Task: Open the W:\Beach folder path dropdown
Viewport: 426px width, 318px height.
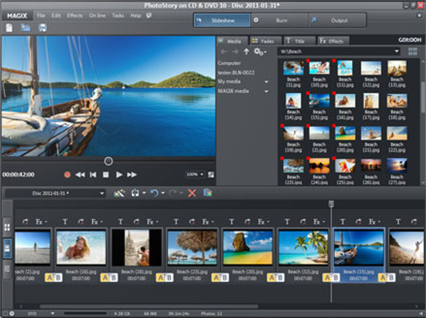Action: 396,52
